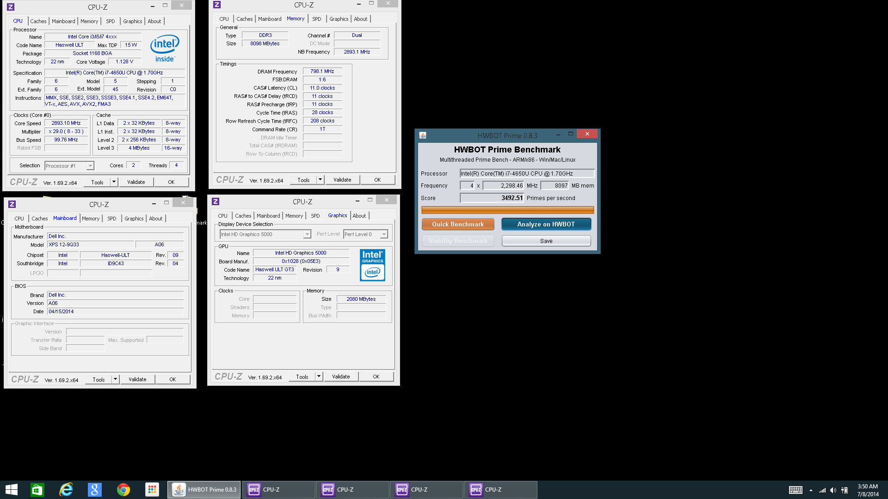Screen dimensions: 888x499
Task: Switch to HWBOT Prime 0.8.3 taskbar item
Action: pyautogui.click(x=204, y=490)
